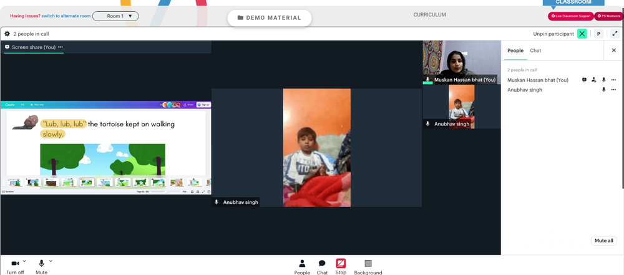Stop screen sharing

click(x=341, y=266)
